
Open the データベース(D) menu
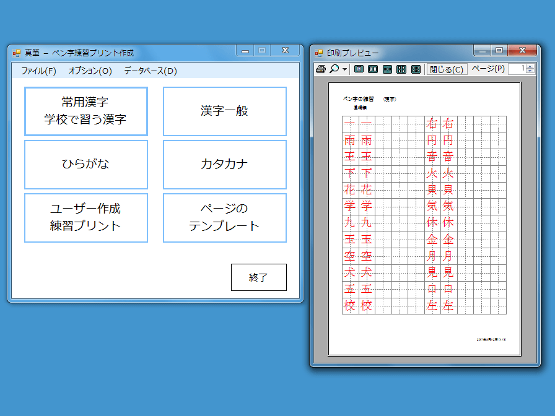(151, 71)
